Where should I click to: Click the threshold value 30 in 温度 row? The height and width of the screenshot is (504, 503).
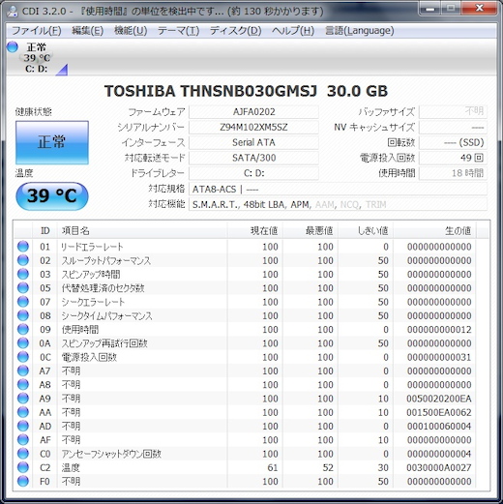click(383, 467)
